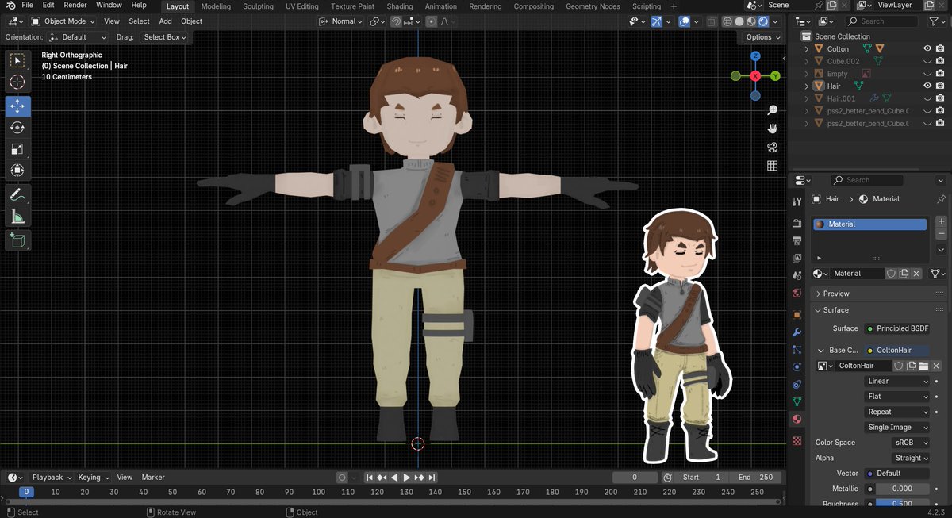The image size is (952, 518).
Task: Open the Render menu
Action: click(x=75, y=6)
